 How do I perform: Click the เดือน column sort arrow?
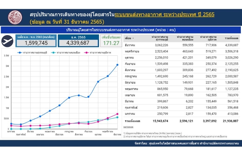tap(133, 38)
